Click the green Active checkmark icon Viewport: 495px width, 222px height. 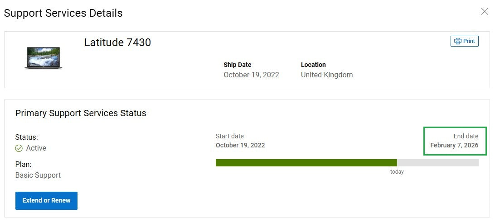click(x=19, y=148)
